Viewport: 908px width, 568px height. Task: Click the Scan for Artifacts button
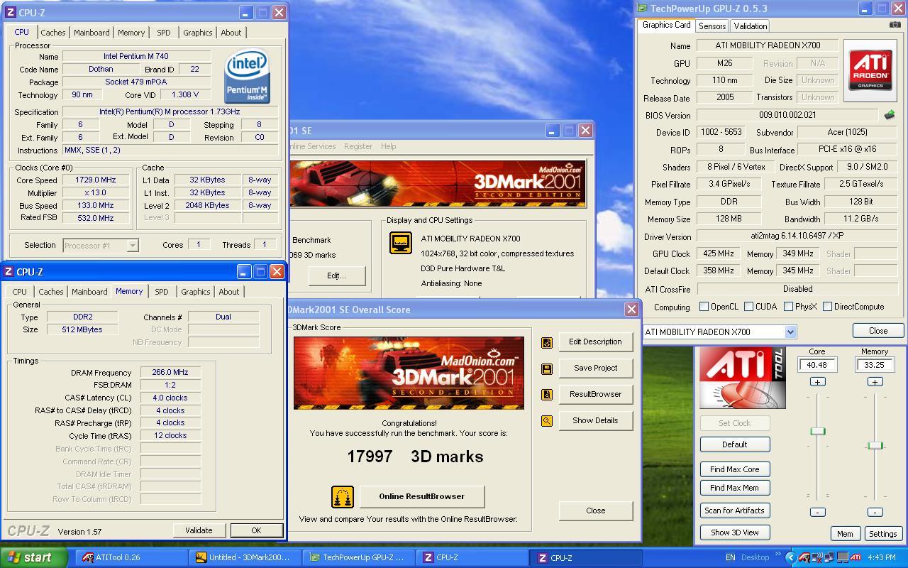pyautogui.click(x=735, y=510)
